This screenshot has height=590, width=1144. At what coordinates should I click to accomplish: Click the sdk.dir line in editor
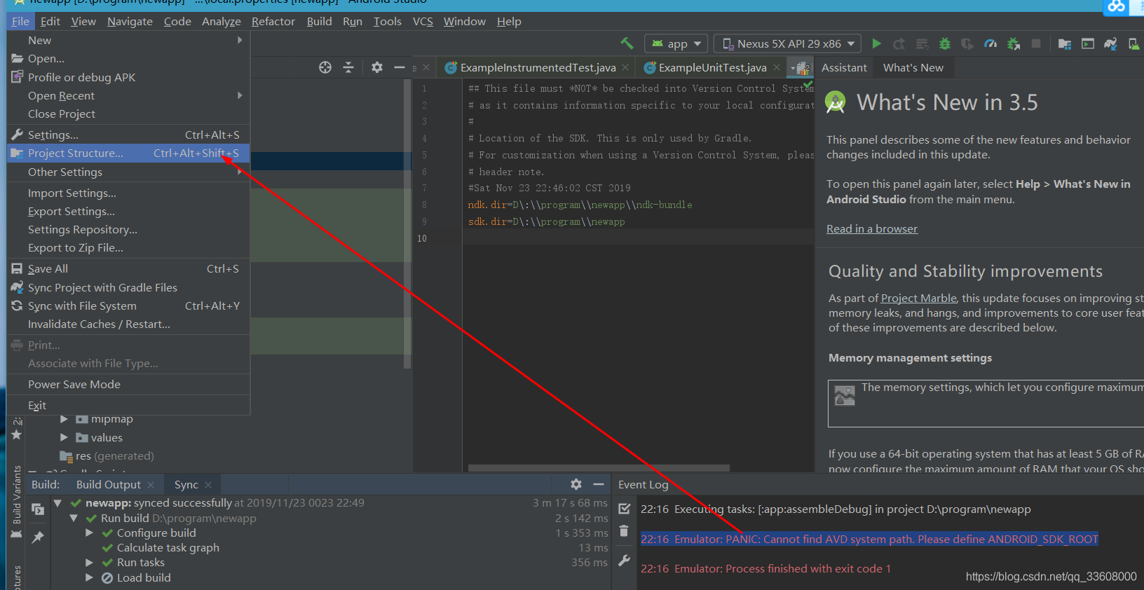[x=546, y=221]
